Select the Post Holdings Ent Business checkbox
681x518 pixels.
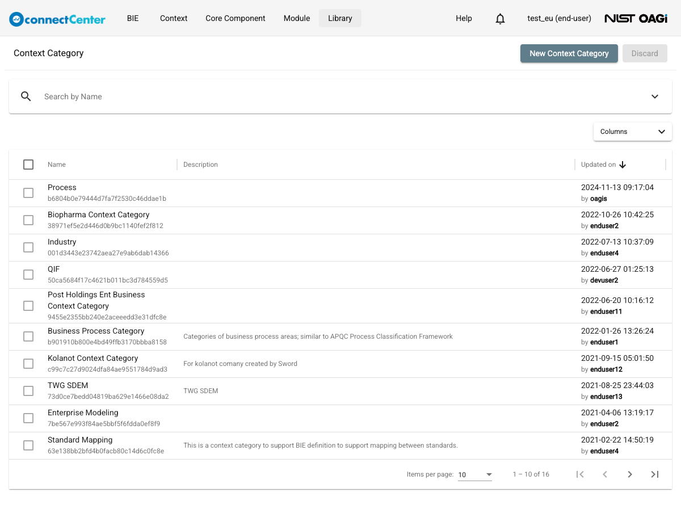(28, 306)
